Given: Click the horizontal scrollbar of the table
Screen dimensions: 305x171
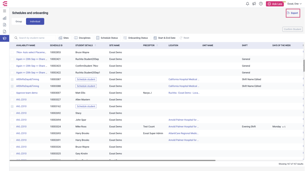Looking at the screenshot, I should [x=112, y=161].
